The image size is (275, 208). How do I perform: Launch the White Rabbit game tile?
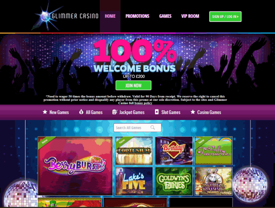click(214, 181)
